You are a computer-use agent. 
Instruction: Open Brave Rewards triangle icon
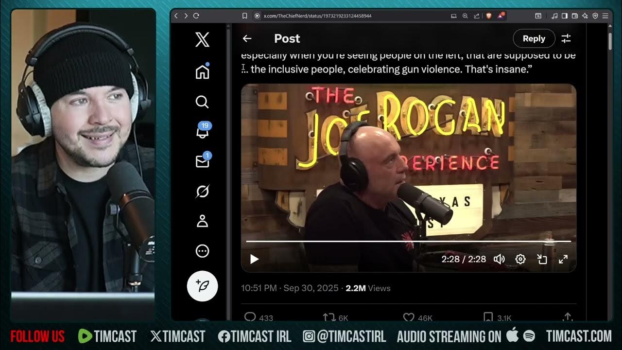[x=501, y=16]
